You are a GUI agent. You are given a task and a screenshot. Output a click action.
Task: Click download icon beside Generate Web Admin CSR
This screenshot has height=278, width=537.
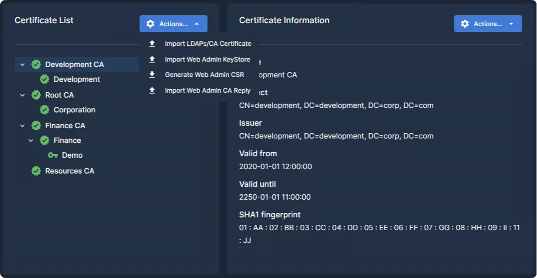tap(152, 75)
